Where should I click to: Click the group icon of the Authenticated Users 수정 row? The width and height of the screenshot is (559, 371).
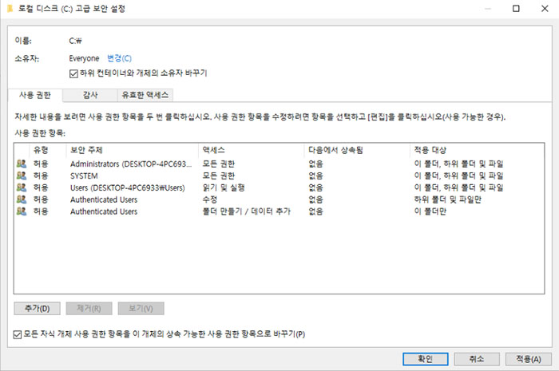coord(22,199)
